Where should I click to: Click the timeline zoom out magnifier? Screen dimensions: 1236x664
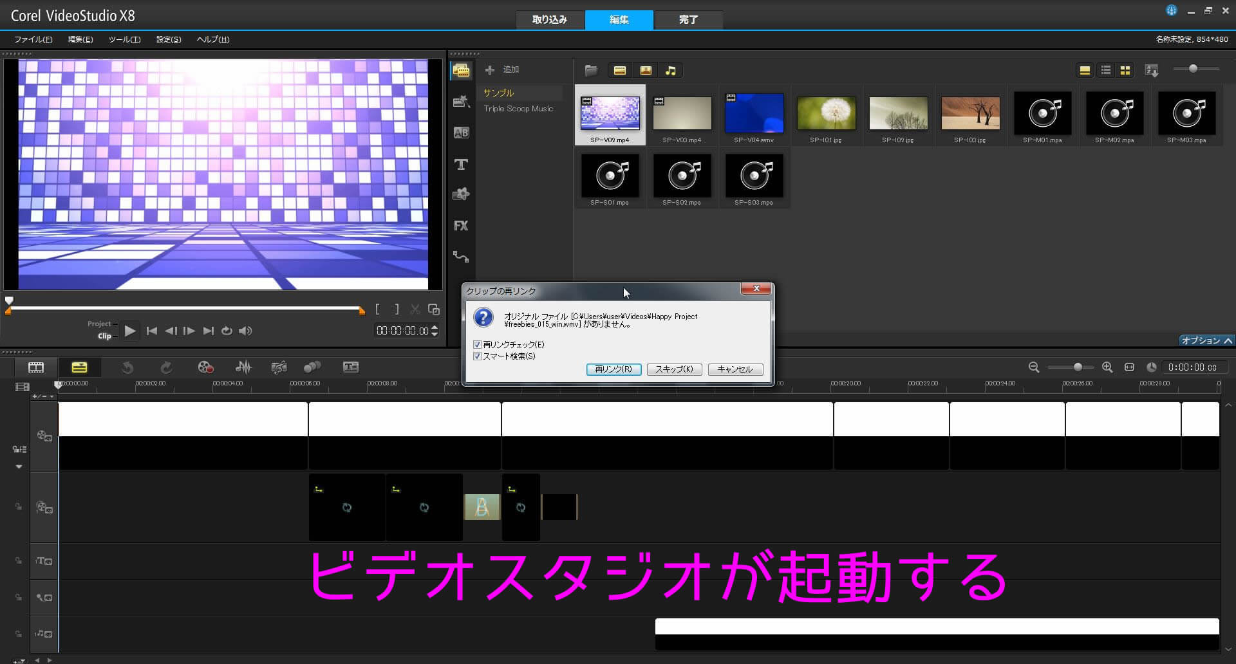(1034, 367)
